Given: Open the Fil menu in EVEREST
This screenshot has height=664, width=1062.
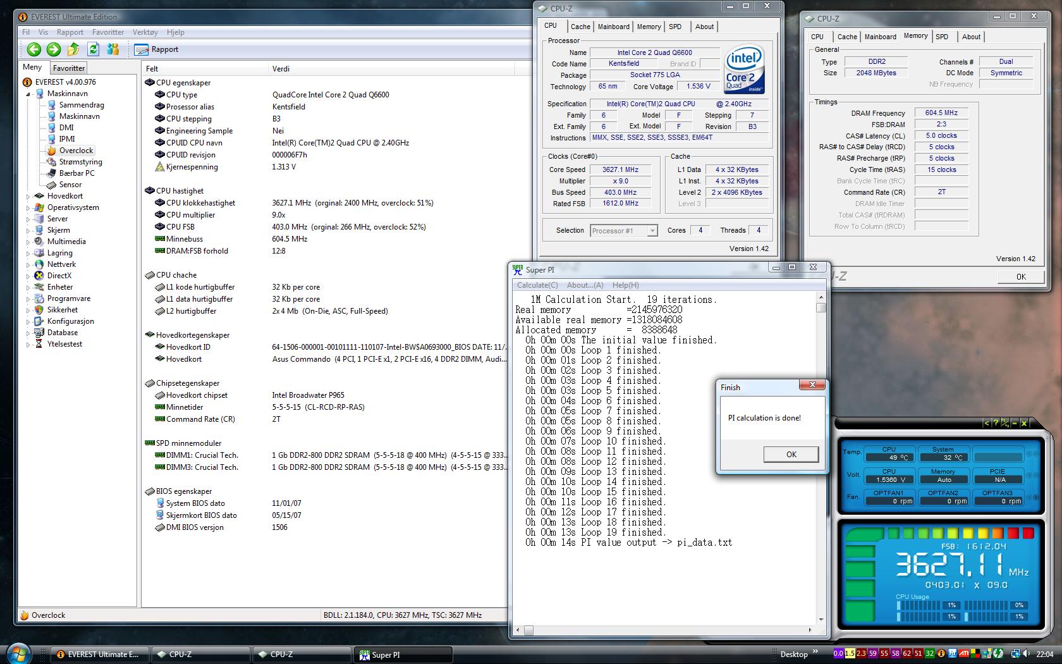Looking at the screenshot, I should pyautogui.click(x=26, y=32).
